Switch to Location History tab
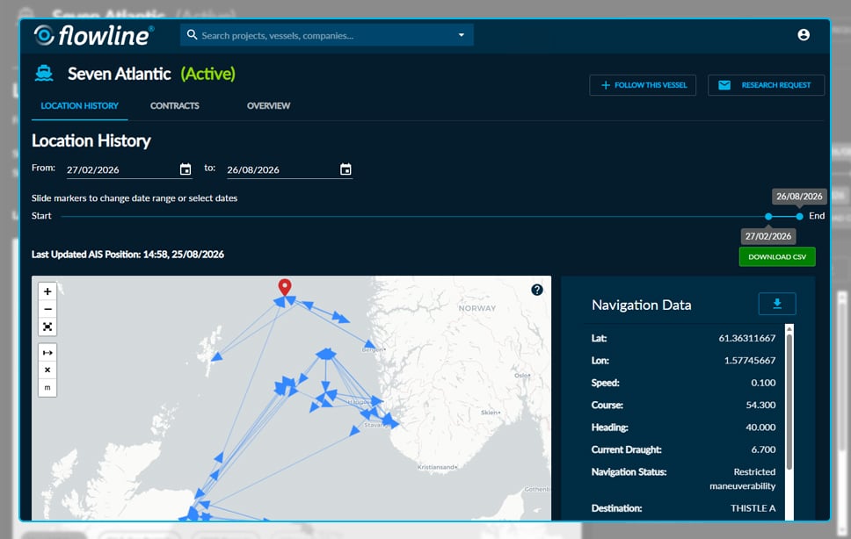 point(80,105)
